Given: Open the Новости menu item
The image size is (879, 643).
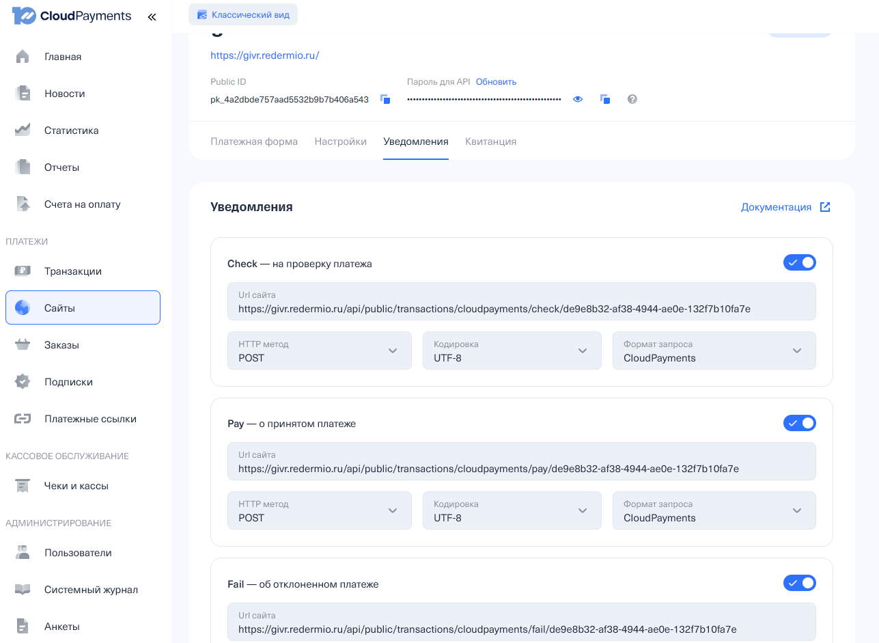Looking at the screenshot, I should point(83,94).
